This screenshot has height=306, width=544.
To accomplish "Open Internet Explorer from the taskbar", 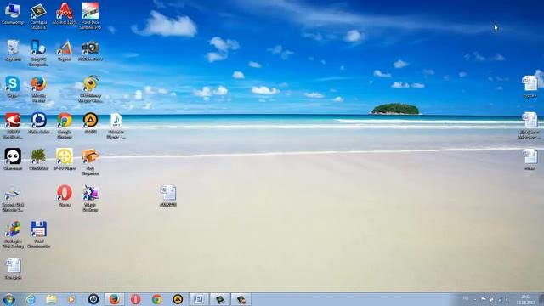I will 31,299.
